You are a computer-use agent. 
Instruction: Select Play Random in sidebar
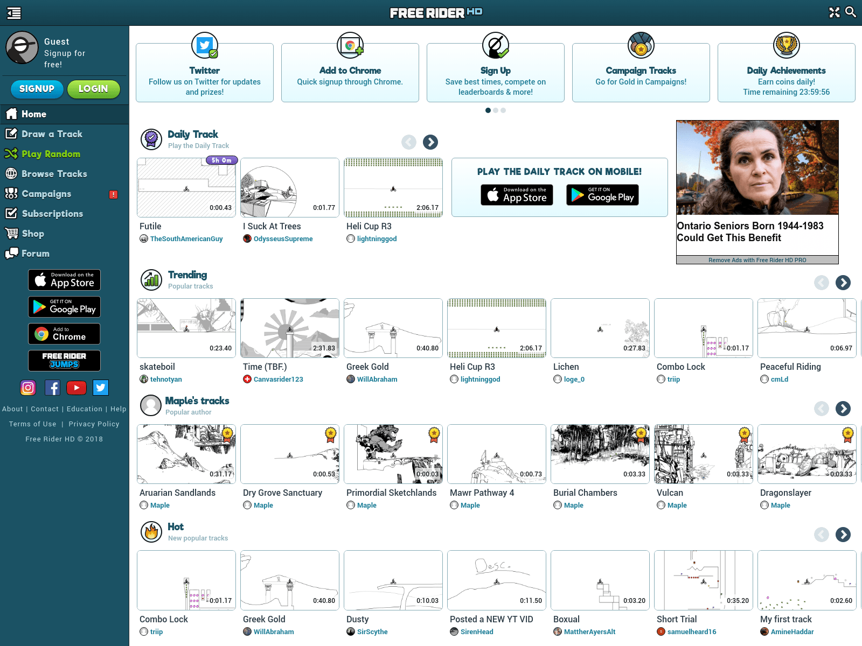(x=65, y=154)
